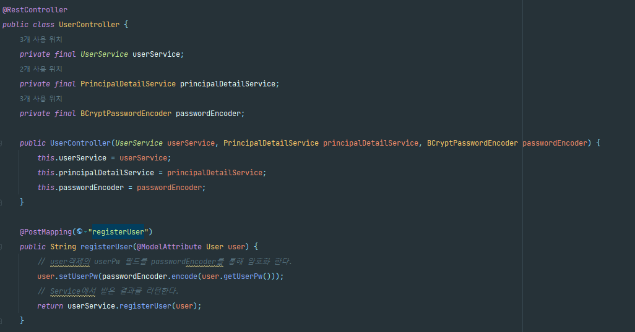Click the UserController constructor name
This screenshot has height=332, width=635.
[80, 143]
